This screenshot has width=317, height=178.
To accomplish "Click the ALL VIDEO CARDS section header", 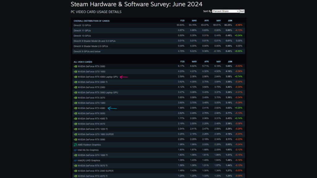I will pos(84,61).
